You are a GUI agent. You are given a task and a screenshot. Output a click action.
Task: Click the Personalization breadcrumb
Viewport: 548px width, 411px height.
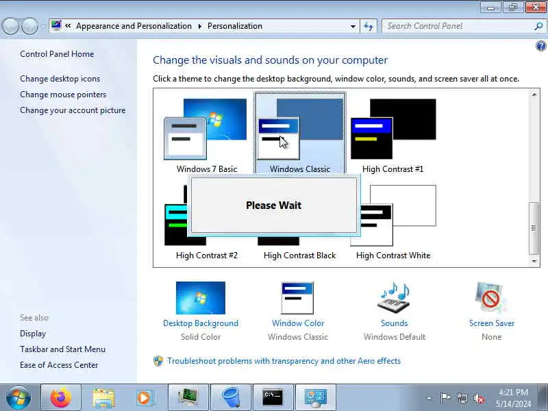235,26
